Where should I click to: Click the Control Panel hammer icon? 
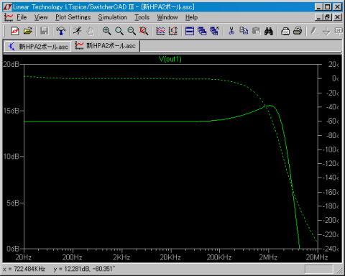coord(61,31)
